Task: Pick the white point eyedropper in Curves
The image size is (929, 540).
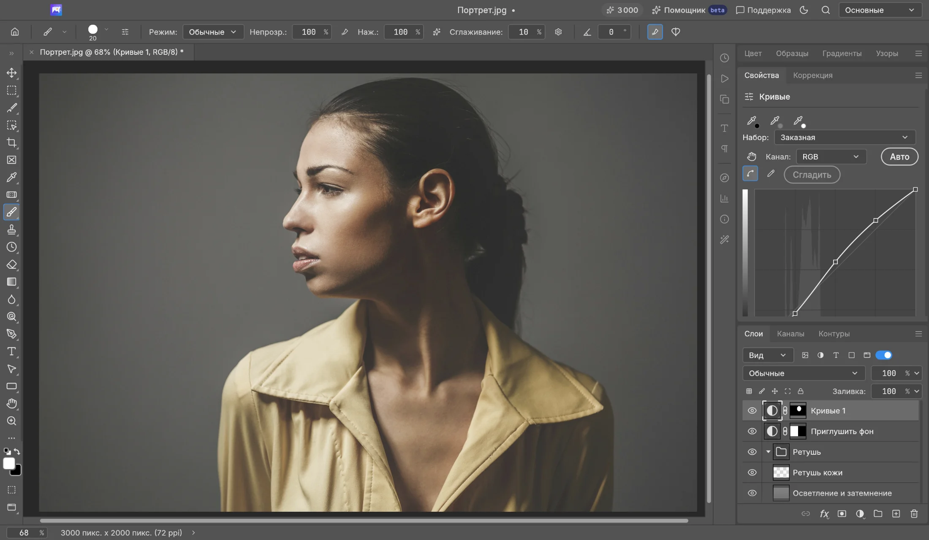Action: click(799, 121)
